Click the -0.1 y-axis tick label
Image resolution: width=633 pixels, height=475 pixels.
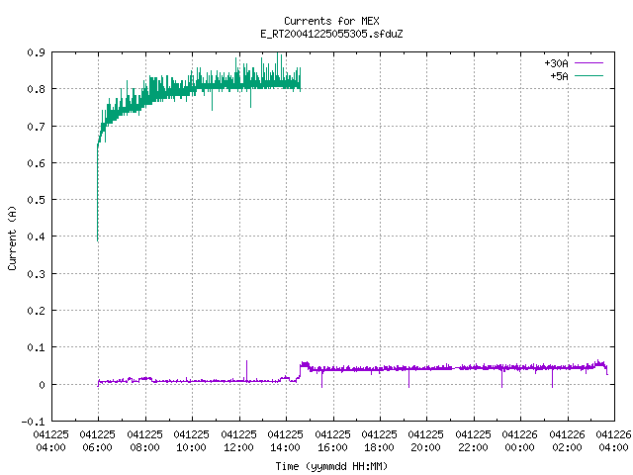click(x=33, y=422)
